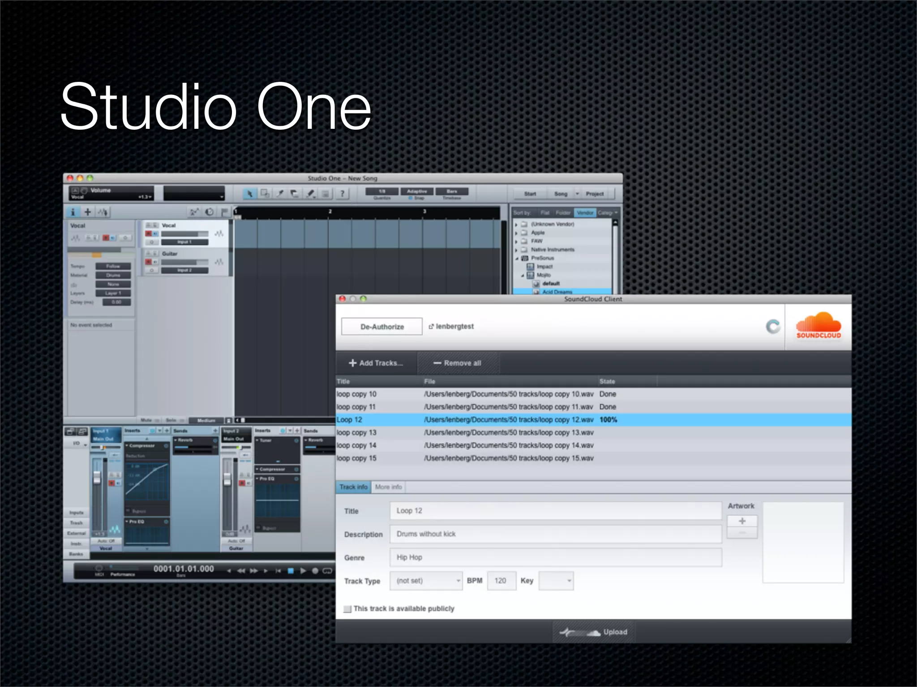Screen dimensions: 917x687
Task: Click Add Tracks... button
Action: (x=376, y=363)
